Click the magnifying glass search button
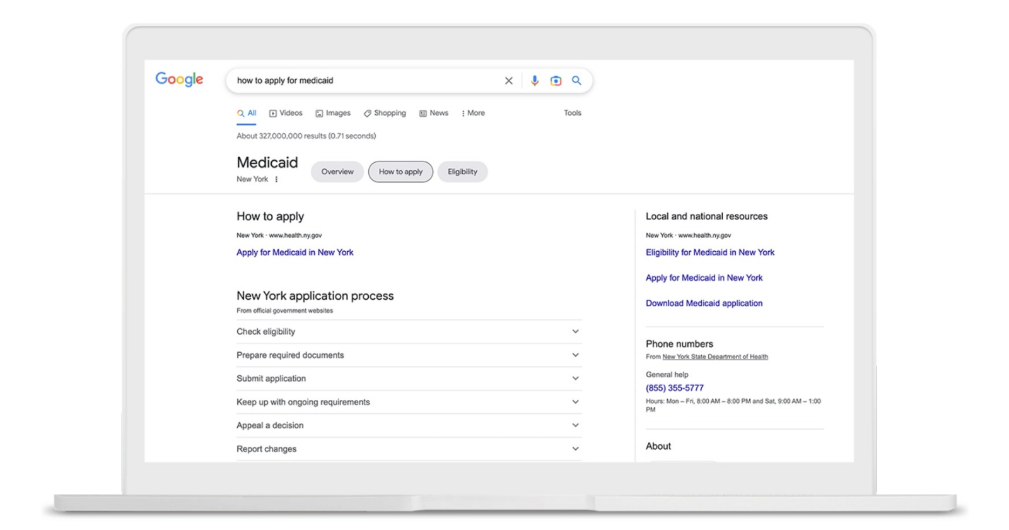Image resolution: width=1009 pixels, height=530 pixels. pyautogui.click(x=576, y=81)
